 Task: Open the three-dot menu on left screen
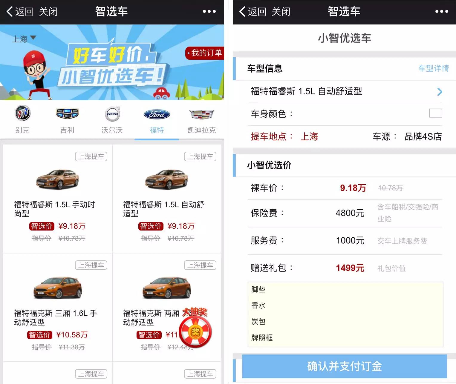209,11
